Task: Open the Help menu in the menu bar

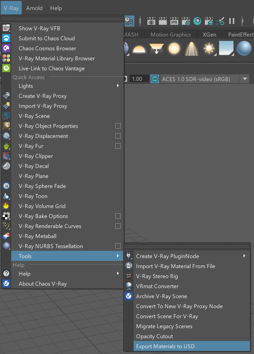Action: (x=56, y=8)
